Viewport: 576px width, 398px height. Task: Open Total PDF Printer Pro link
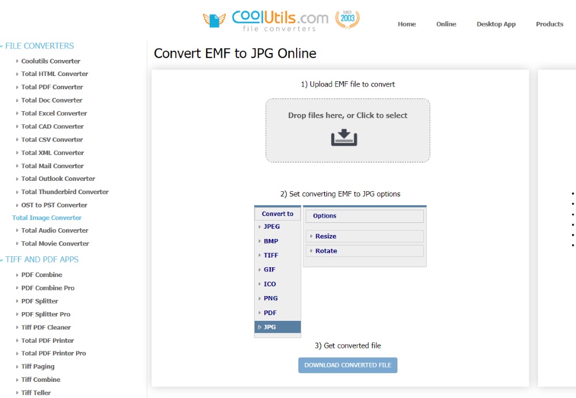(x=53, y=353)
